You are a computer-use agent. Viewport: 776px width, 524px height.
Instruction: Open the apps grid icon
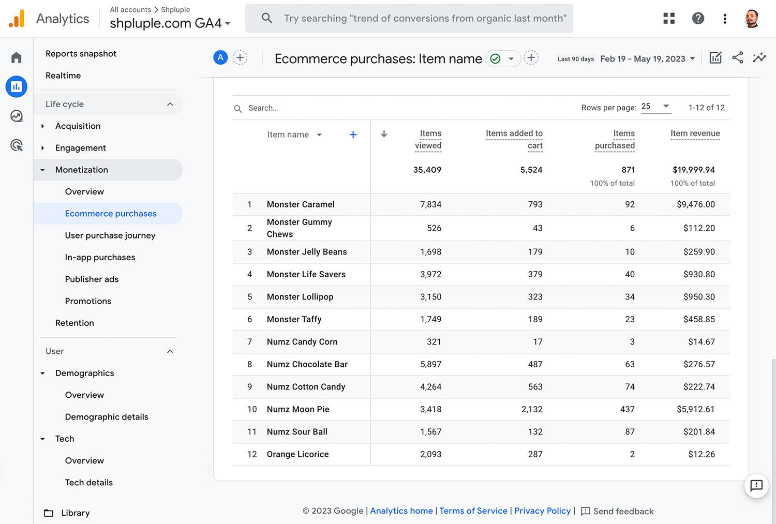669,19
